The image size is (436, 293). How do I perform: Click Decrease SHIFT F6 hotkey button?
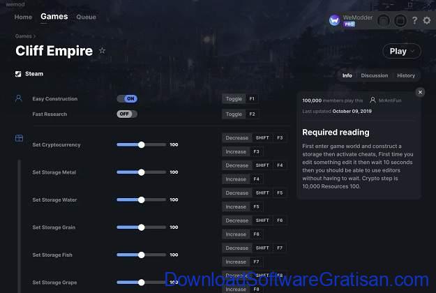[x=255, y=220]
